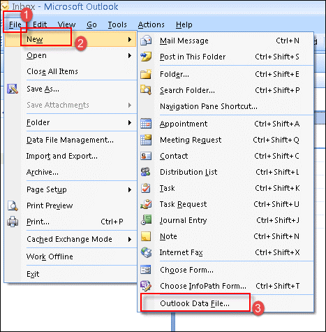Choose the Appointment calendar icon
Screen dimensions: 326x332
click(x=146, y=124)
